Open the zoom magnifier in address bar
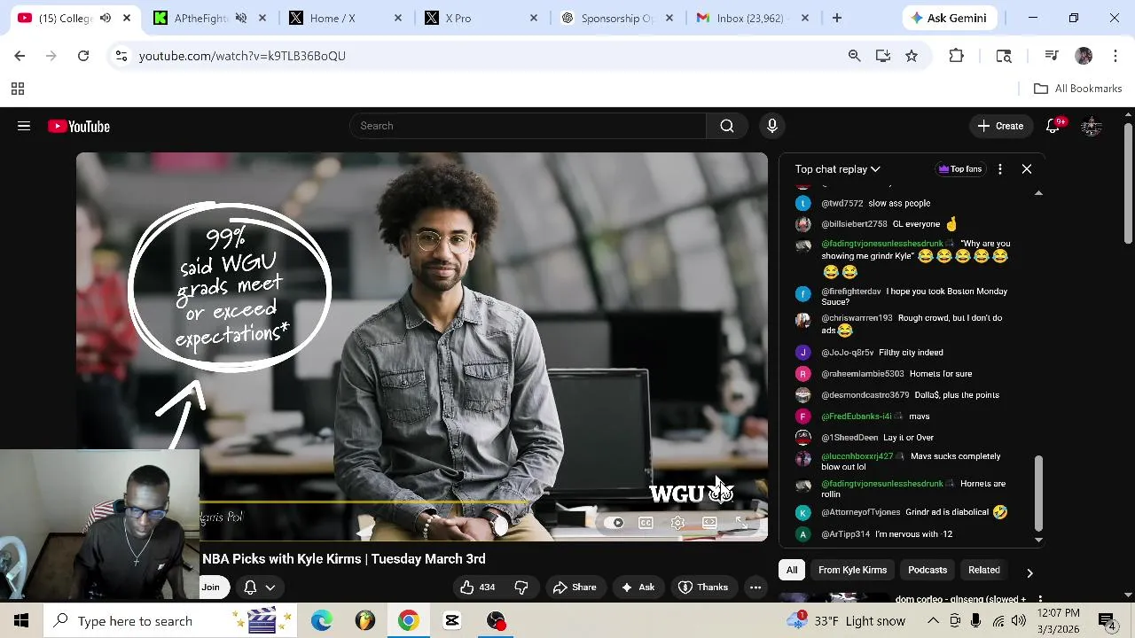This screenshot has width=1135, height=638. point(855,56)
